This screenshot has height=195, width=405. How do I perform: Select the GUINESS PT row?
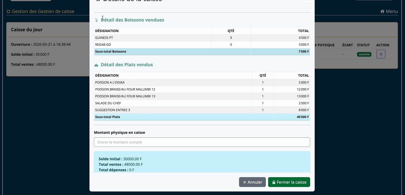tap(202, 38)
